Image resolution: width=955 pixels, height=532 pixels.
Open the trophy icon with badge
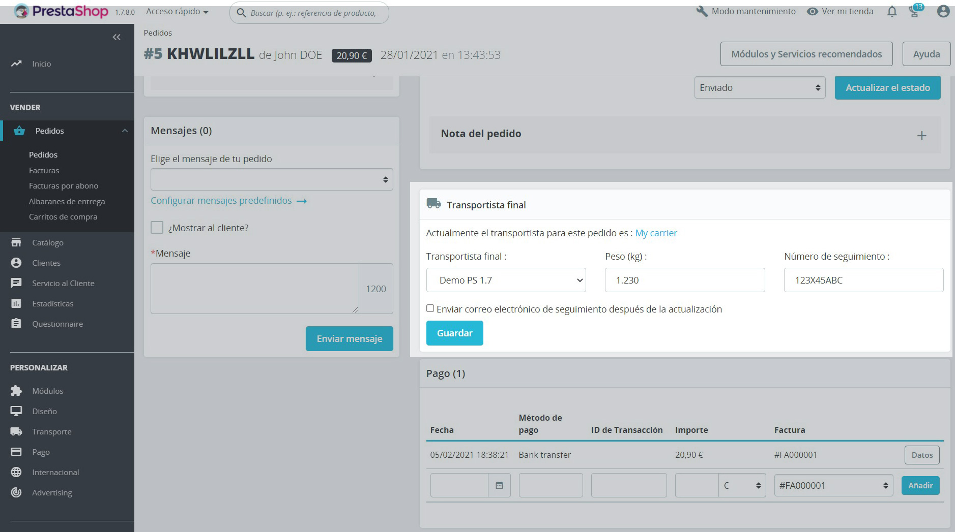click(915, 12)
